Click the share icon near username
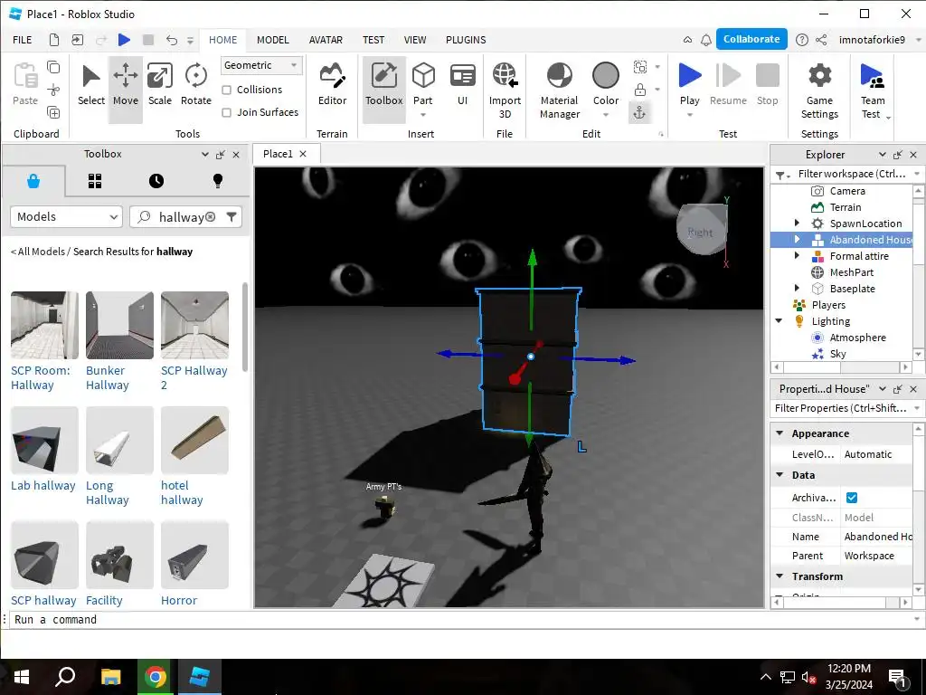Screen dimensions: 926x695 (821, 40)
